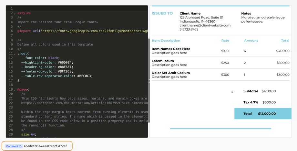297x151 pixels.
Task: Click line number 18 in gutter
Action: tap(11, 85)
